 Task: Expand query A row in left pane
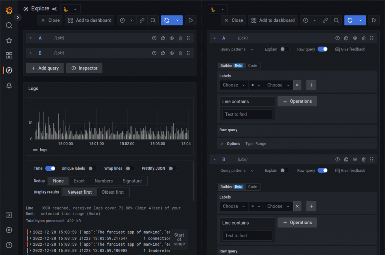(x=31, y=38)
